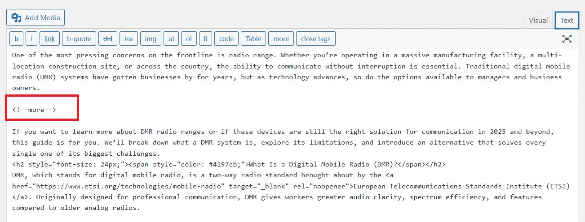
Task: Insert an image tag via img button
Action: point(151,39)
